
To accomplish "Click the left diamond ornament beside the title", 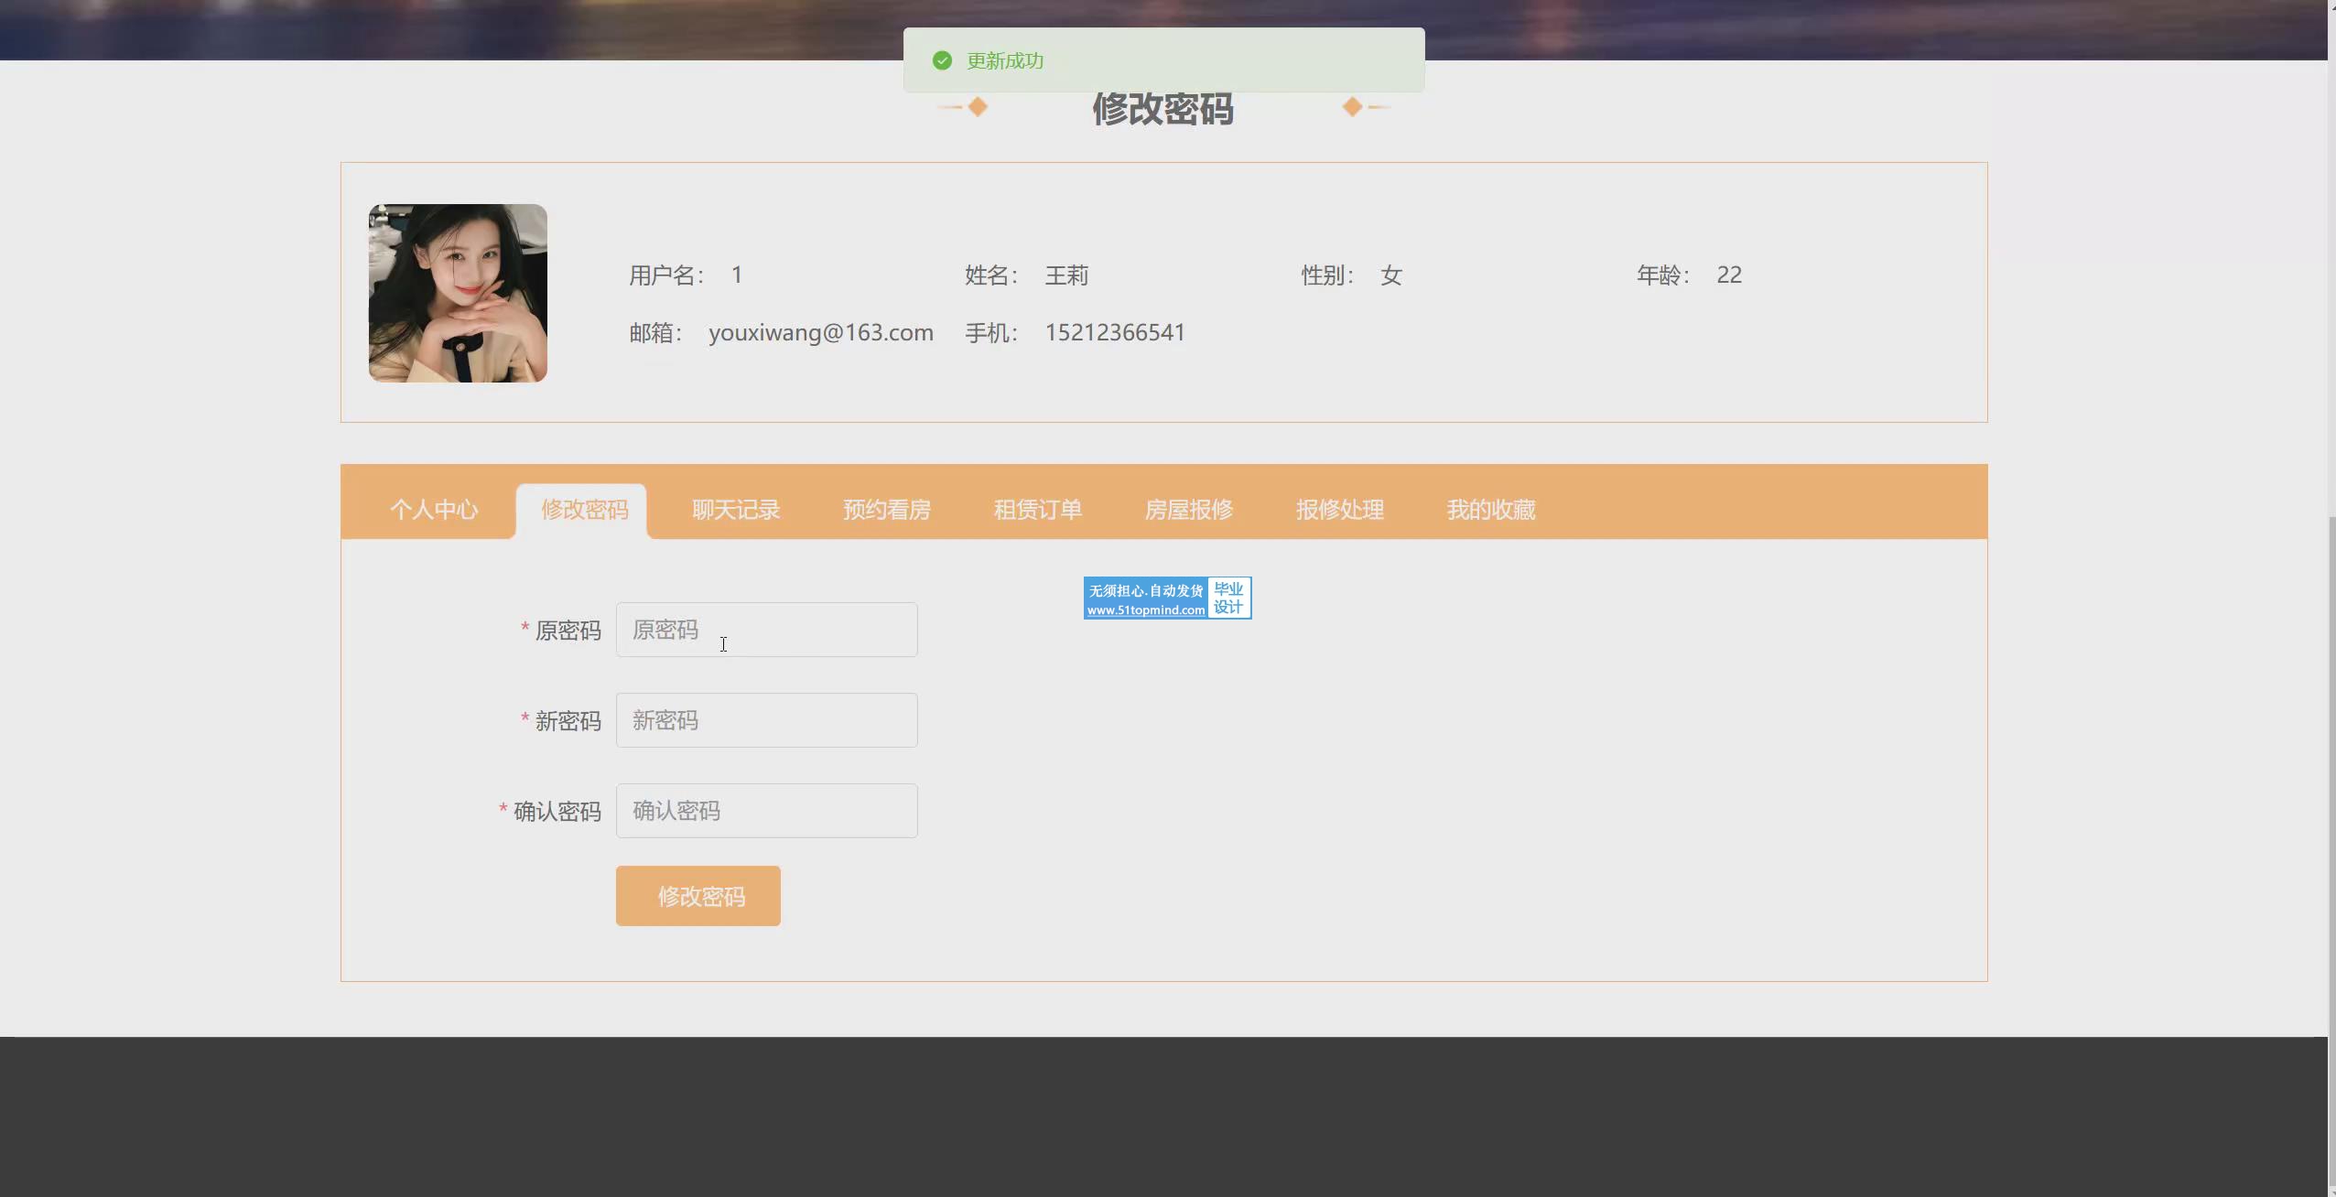I will (x=977, y=107).
